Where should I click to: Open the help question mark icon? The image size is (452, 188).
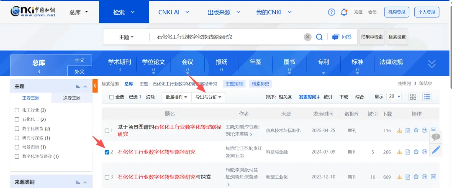click(x=331, y=12)
